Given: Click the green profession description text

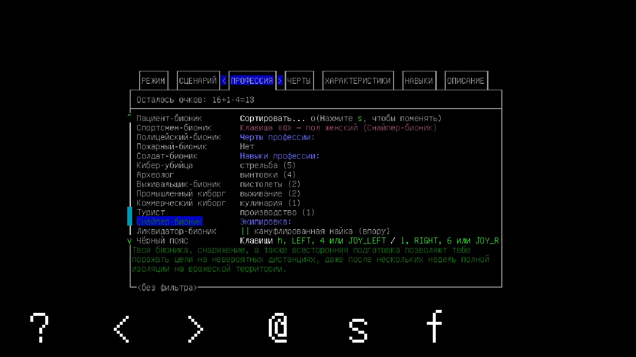Looking at the screenshot, I should click(311, 260).
